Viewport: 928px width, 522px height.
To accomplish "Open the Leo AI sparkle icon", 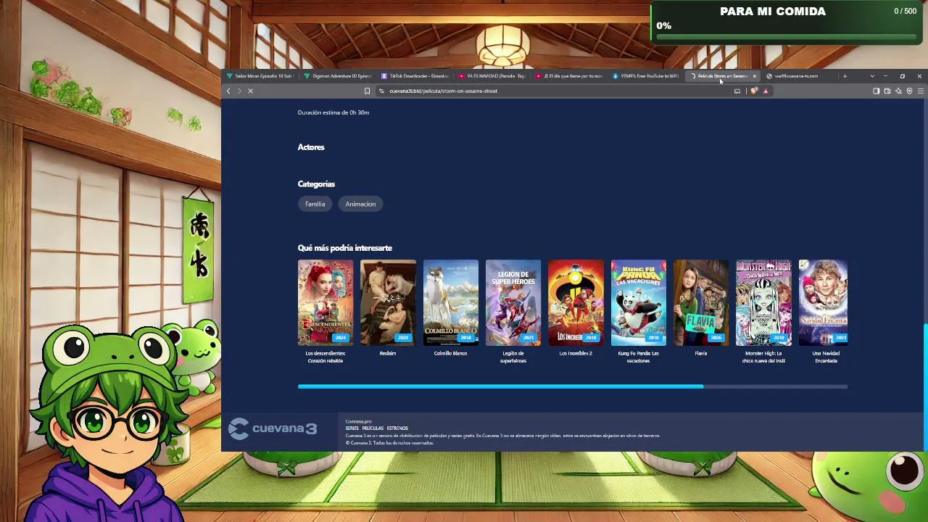I will [x=898, y=91].
